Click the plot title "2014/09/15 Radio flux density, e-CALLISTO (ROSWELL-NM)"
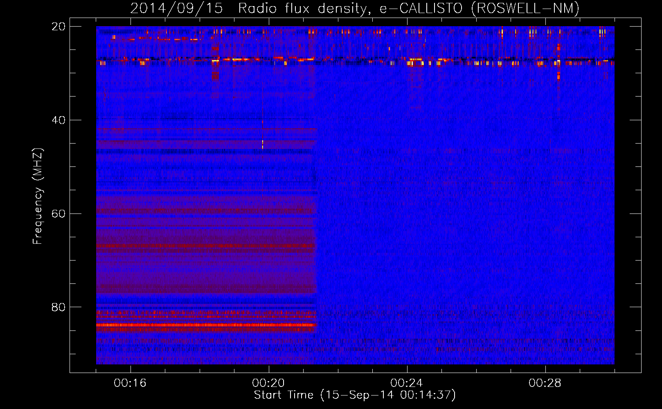Screen dimensions: 662x409 (355, 8)
